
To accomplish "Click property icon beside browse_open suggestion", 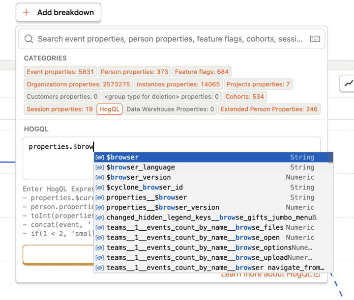I will [x=99, y=238].
